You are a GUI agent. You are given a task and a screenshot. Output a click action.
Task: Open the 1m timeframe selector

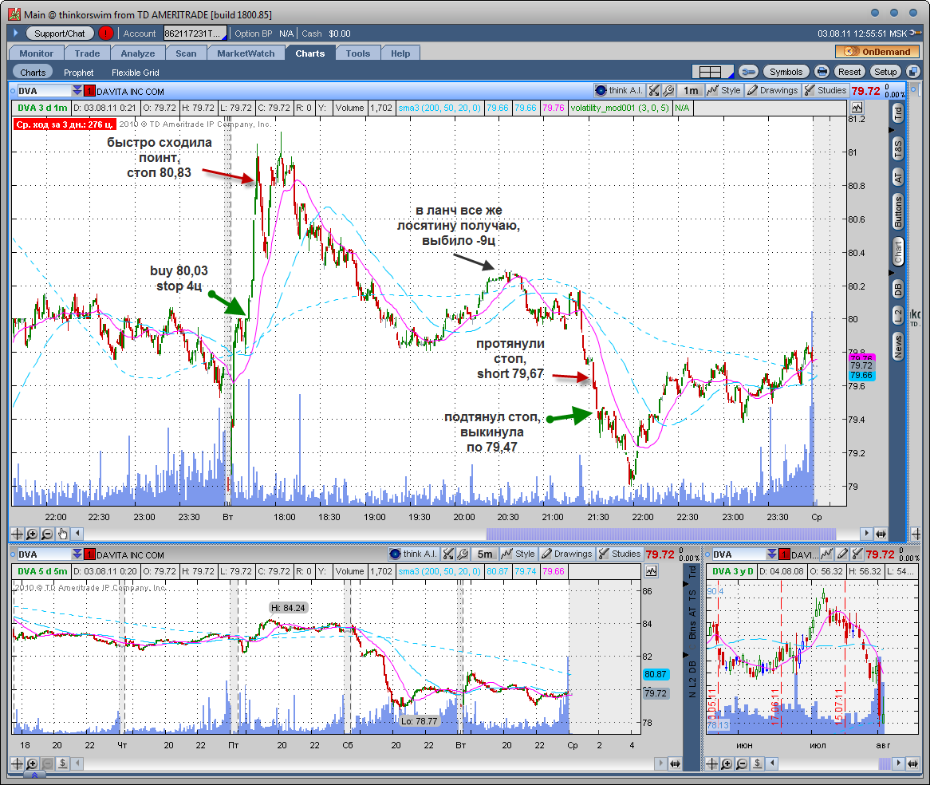(x=691, y=90)
